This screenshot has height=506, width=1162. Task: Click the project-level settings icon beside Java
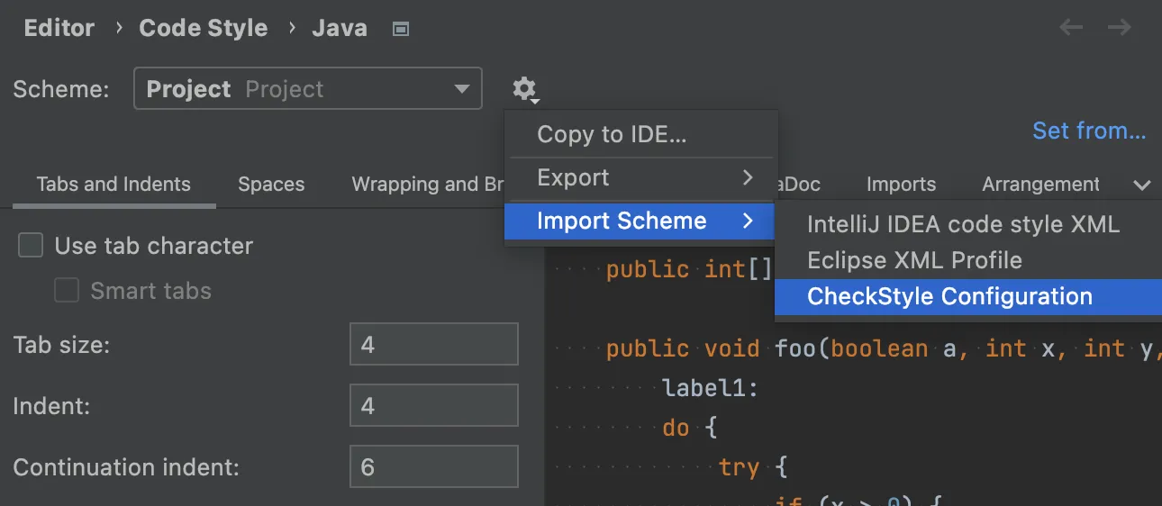(402, 29)
